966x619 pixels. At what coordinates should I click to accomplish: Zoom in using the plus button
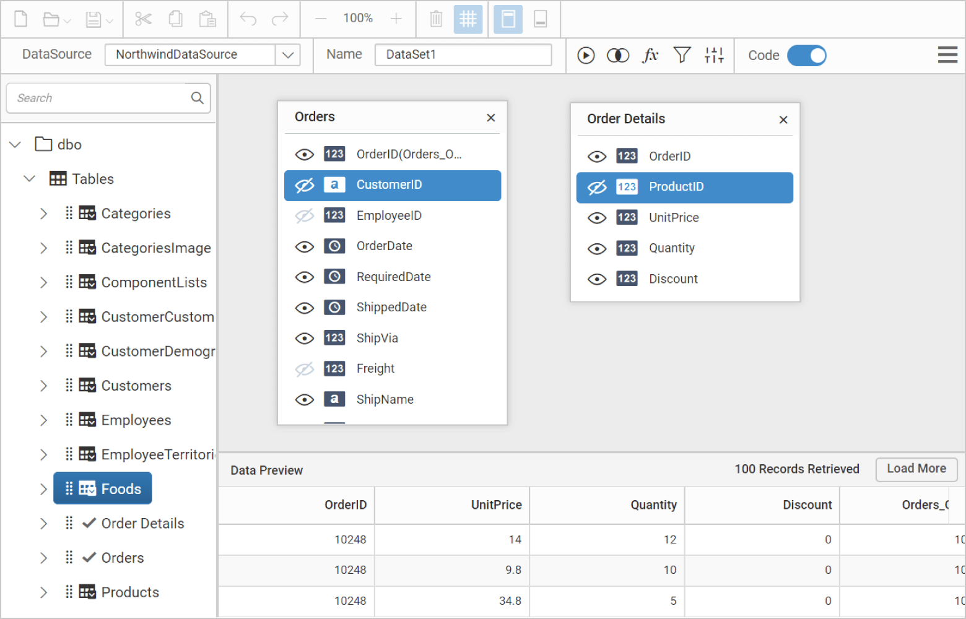396,19
